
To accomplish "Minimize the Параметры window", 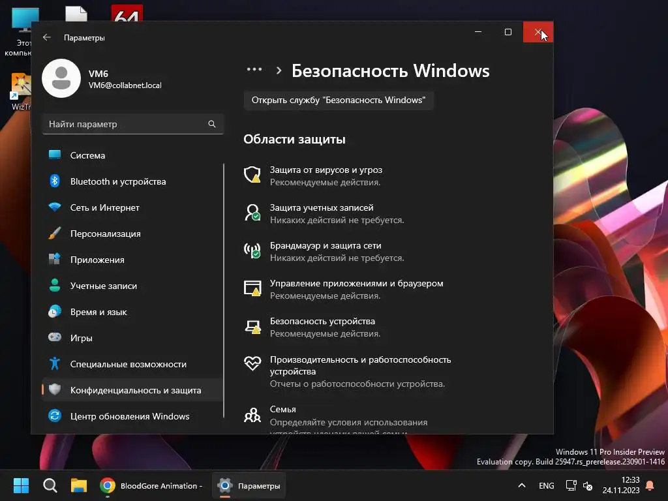I will tap(478, 32).
